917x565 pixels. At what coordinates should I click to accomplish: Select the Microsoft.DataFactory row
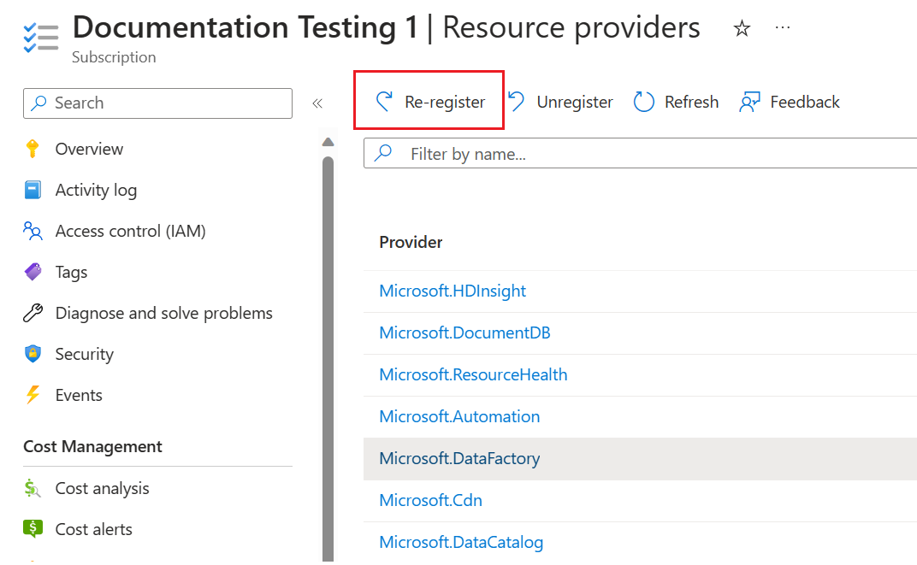[x=459, y=458]
